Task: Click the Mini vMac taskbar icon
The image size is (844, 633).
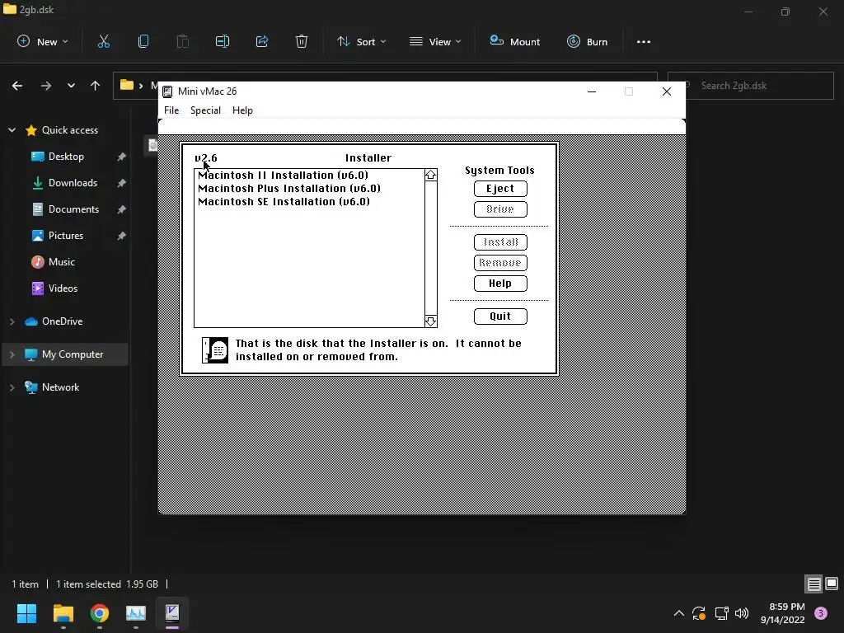Action: pyautogui.click(x=172, y=613)
